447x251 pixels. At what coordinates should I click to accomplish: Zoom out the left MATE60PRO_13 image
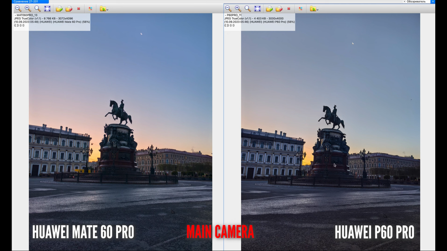click(18, 9)
